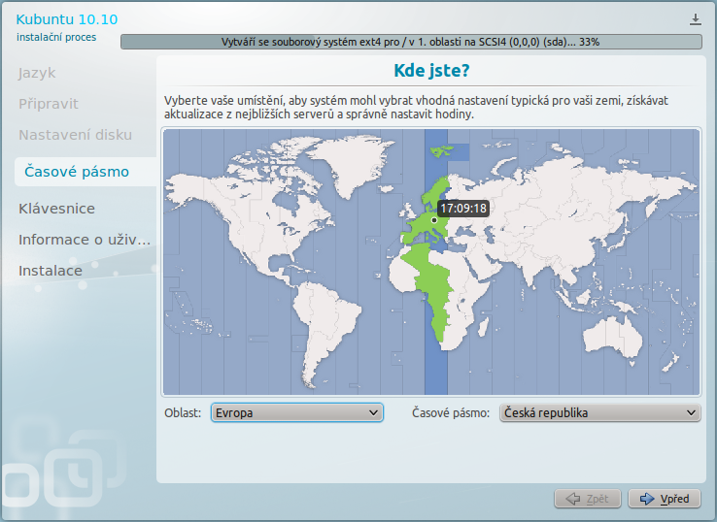717x522 pixels.
Task: Click the installation progress bar at 33%
Action: coord(411,42)
